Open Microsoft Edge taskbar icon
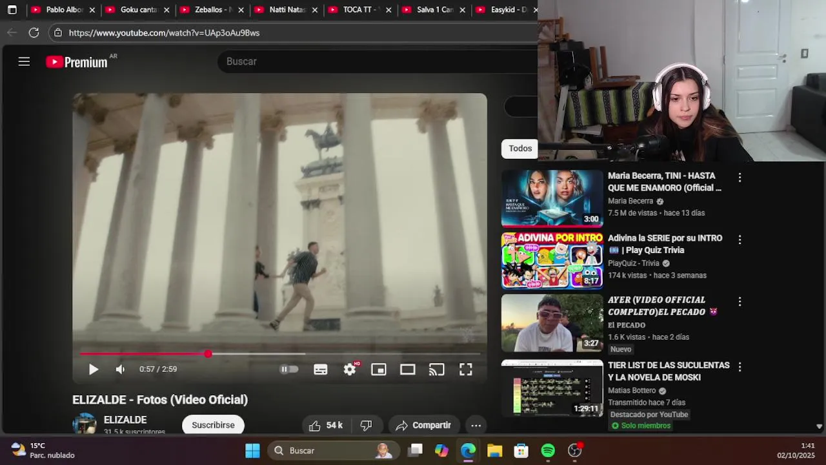Screen dimensions: 826x465 [468, 451]
